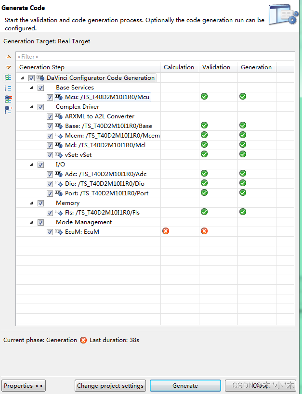Click the deselect-all list icon in sidebar
Viewport: 302px width, 394px height.
click(8, 88)
